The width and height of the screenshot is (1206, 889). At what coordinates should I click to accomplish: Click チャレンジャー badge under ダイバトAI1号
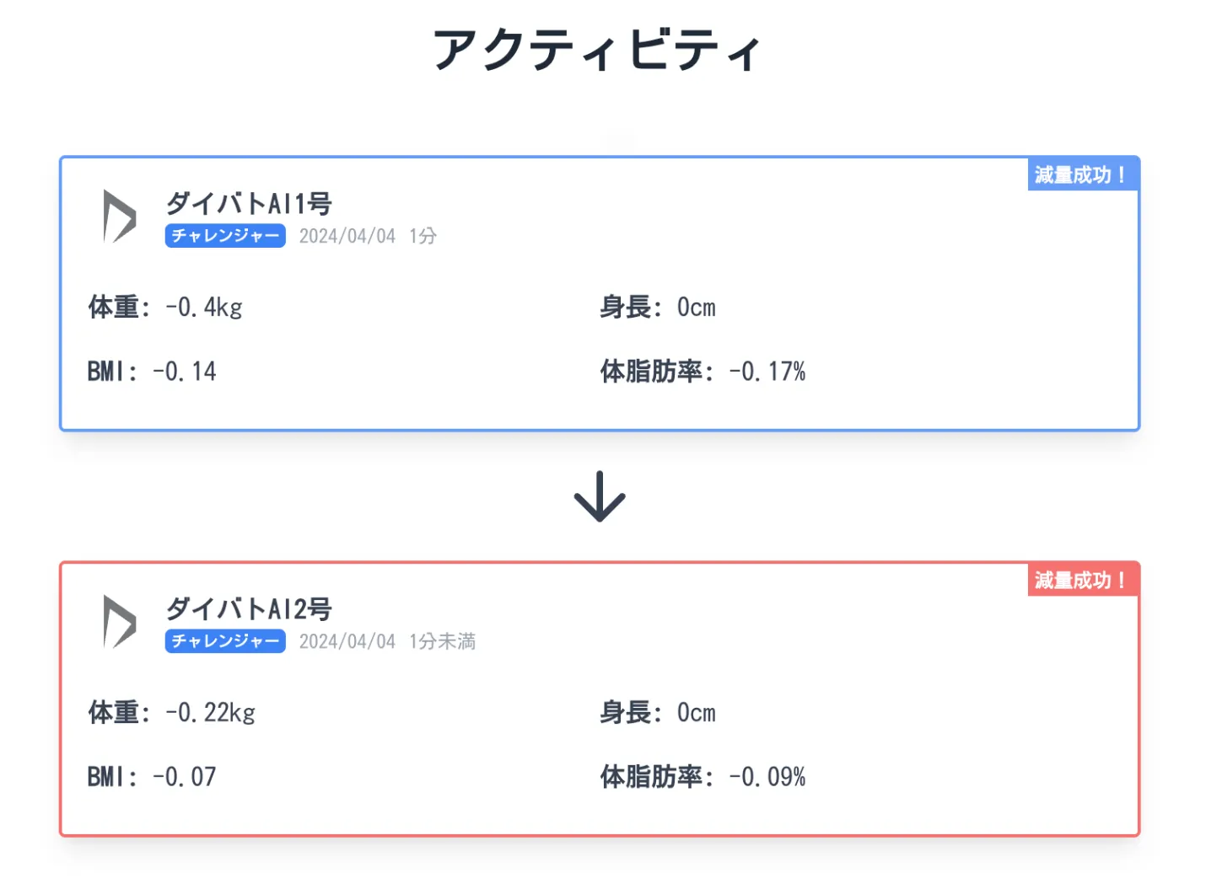(x=225, y=236)
